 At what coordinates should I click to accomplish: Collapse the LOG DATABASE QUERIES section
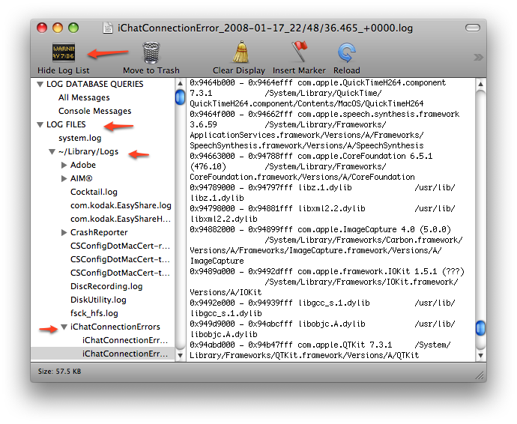pyautogui.click(x=40, y=85)
